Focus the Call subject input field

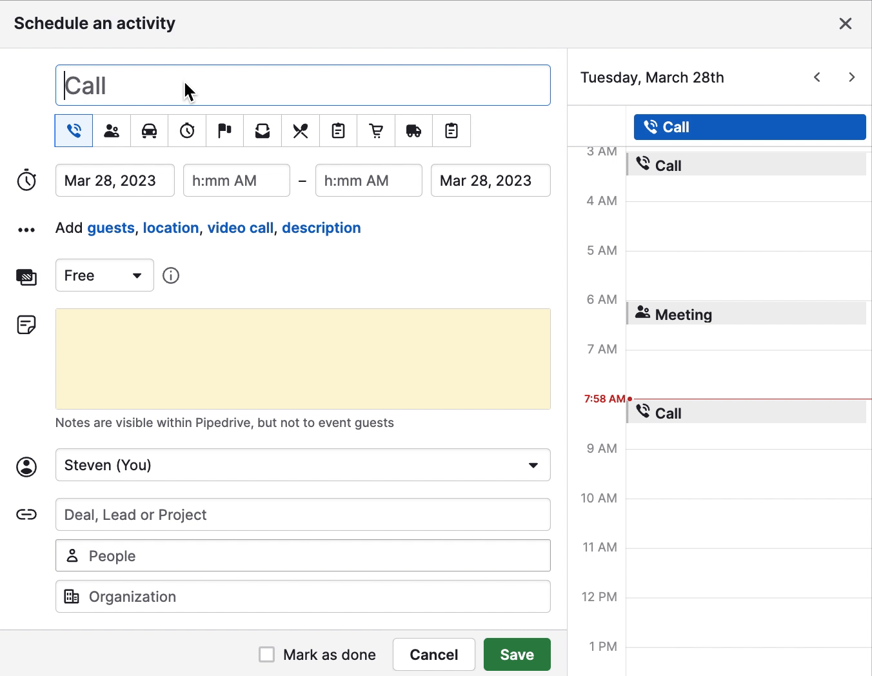[x=303, y=85]
